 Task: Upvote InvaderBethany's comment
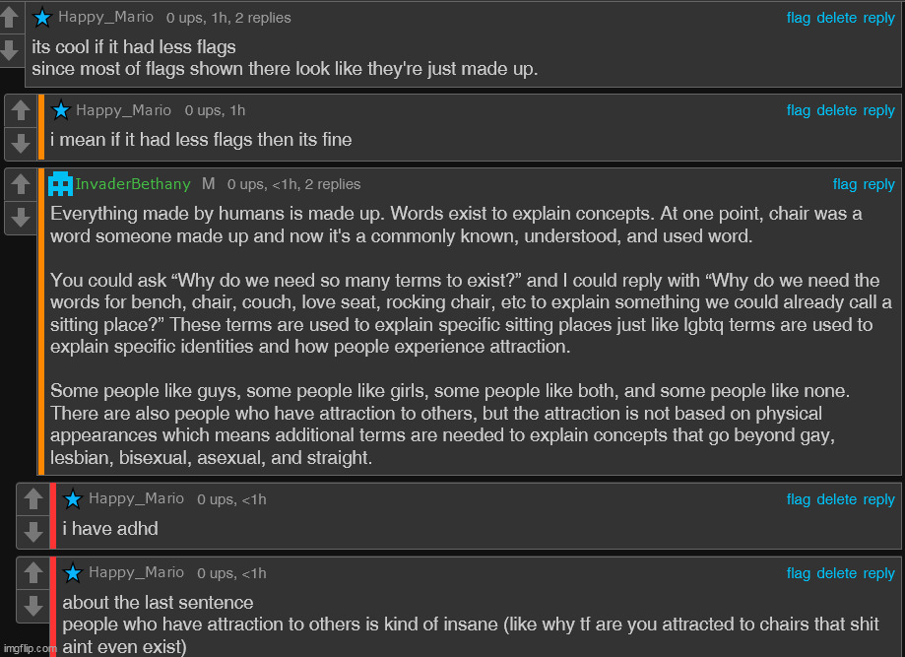tap(21, 185)
